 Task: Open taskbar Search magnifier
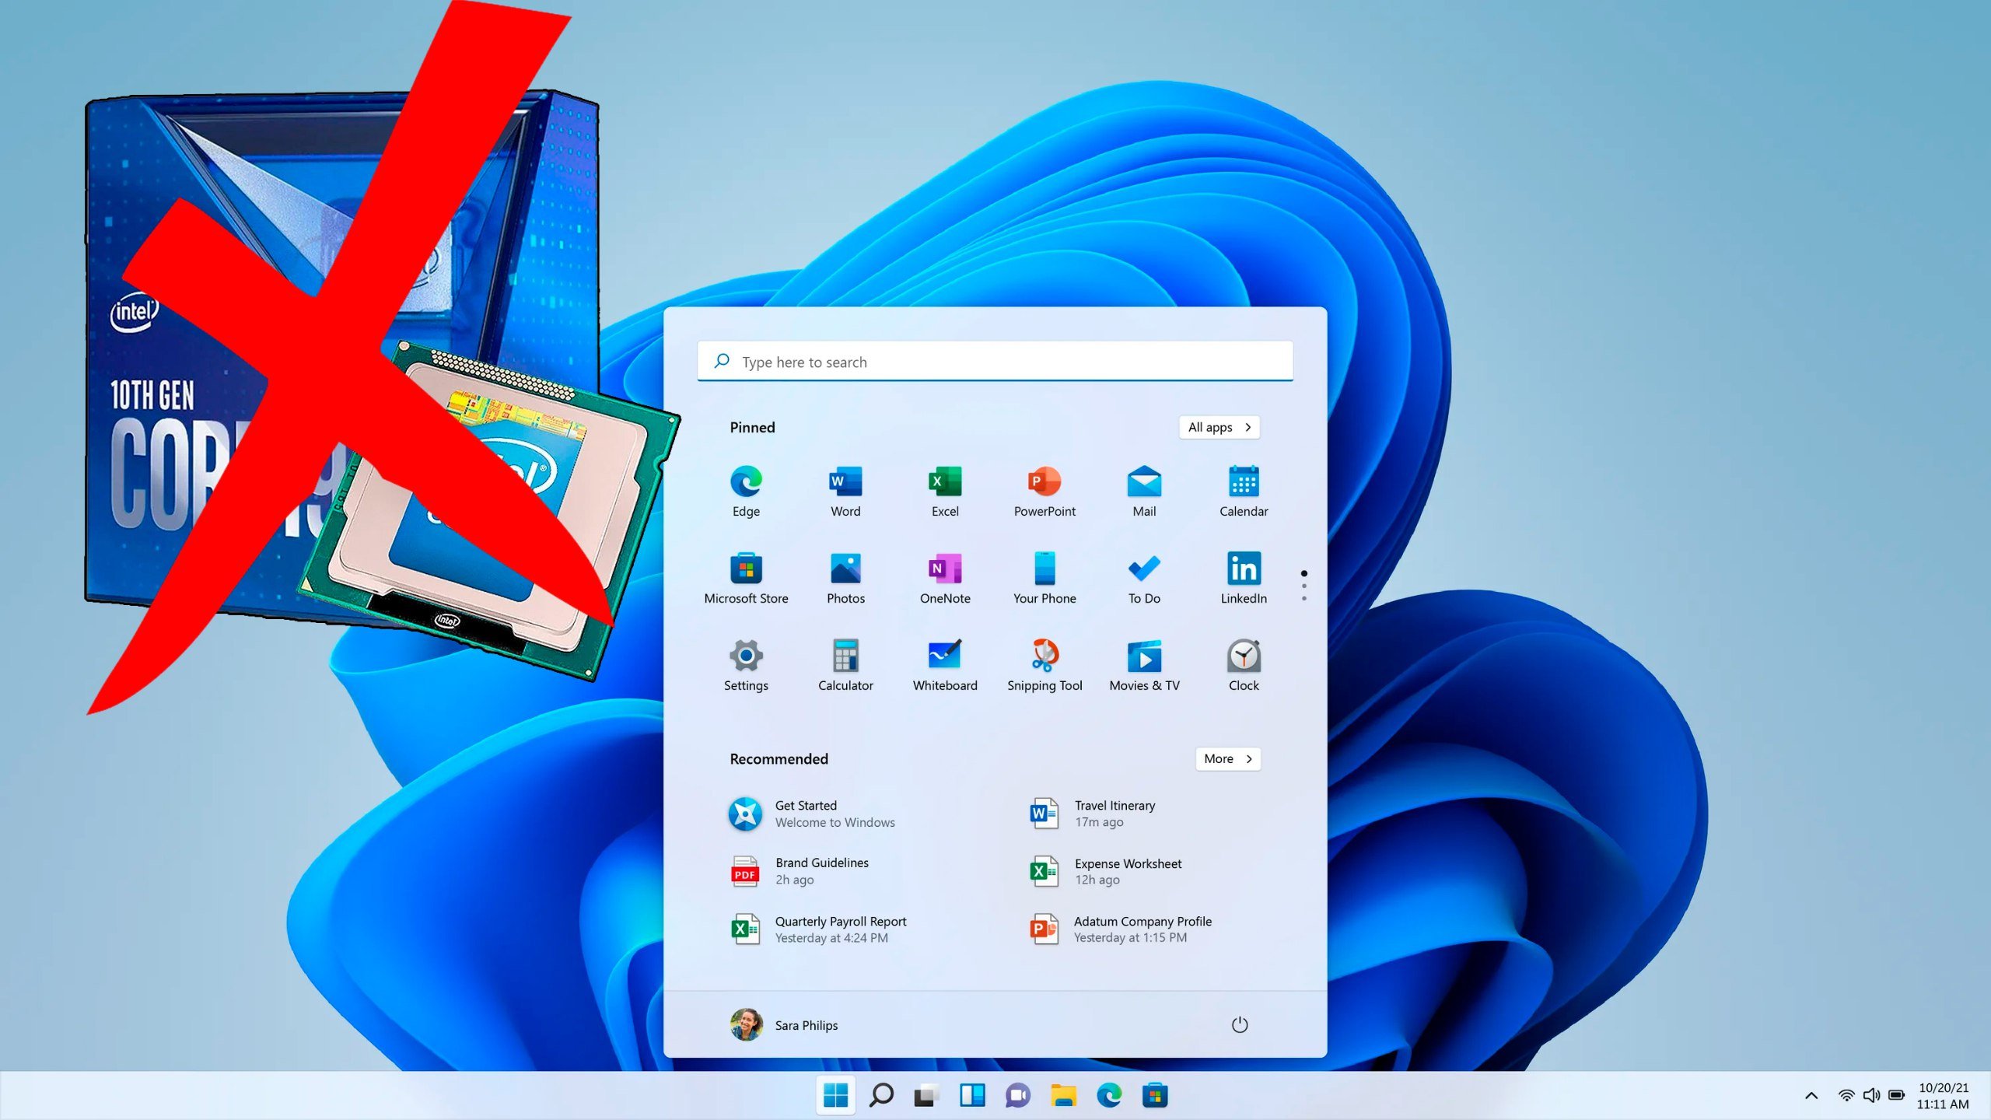881,1095
